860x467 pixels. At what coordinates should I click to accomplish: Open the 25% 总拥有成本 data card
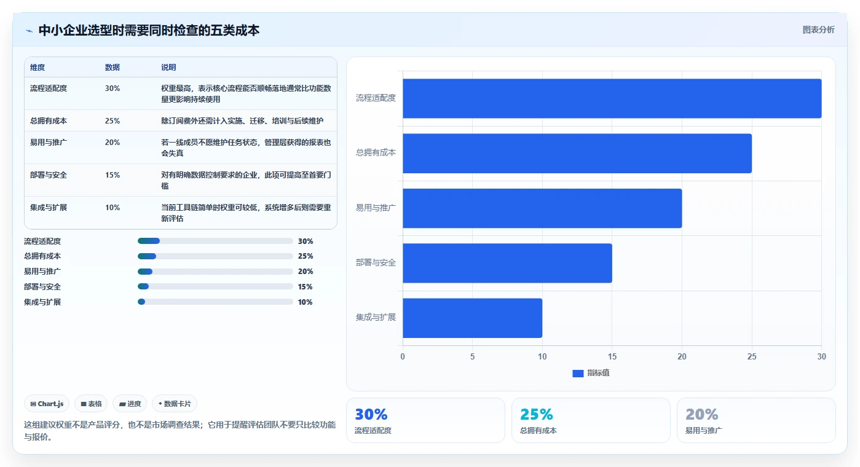point(591,420)
